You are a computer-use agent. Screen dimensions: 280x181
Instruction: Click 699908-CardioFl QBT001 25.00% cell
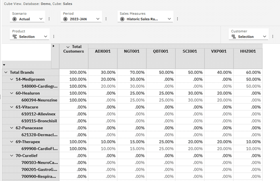click(x=161, y=149)
